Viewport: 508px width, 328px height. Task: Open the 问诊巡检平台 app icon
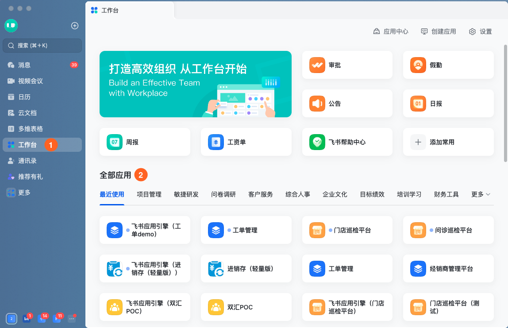click(x=418, y=230)
